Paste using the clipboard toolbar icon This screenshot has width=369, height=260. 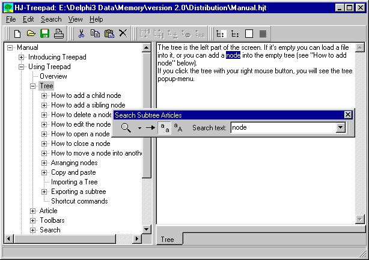pyautogui.click(x=109, y=34)
